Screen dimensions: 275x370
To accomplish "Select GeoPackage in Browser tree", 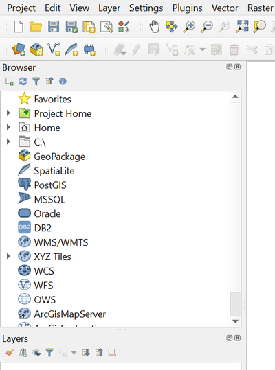I will tap(59, 157).
